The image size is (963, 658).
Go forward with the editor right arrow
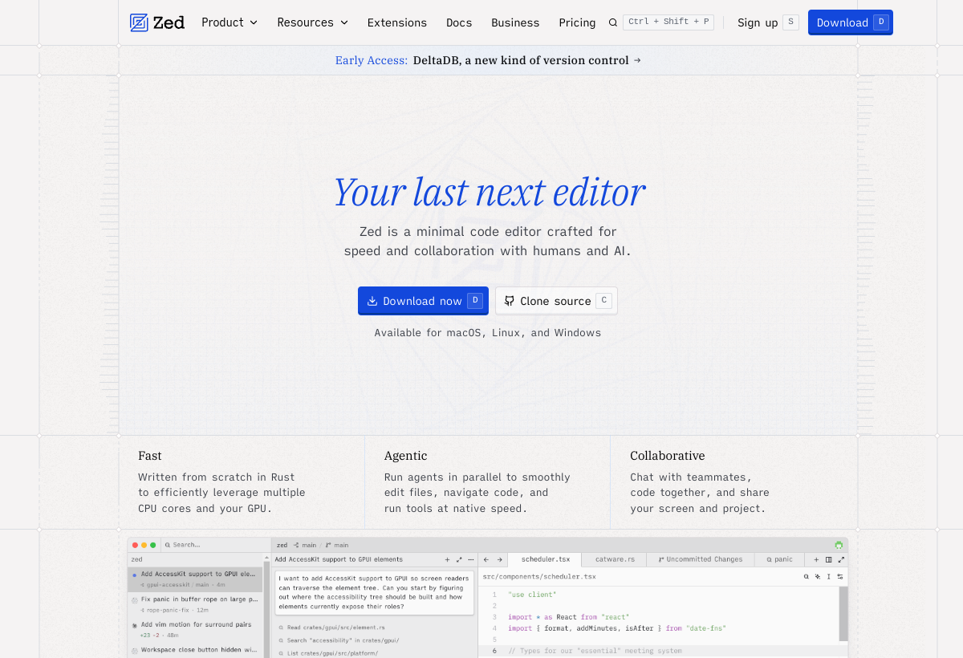click(x=499, y=559)
